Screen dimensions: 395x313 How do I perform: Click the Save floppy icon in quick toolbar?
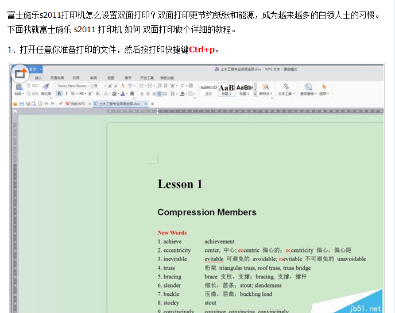pos(22,104)
